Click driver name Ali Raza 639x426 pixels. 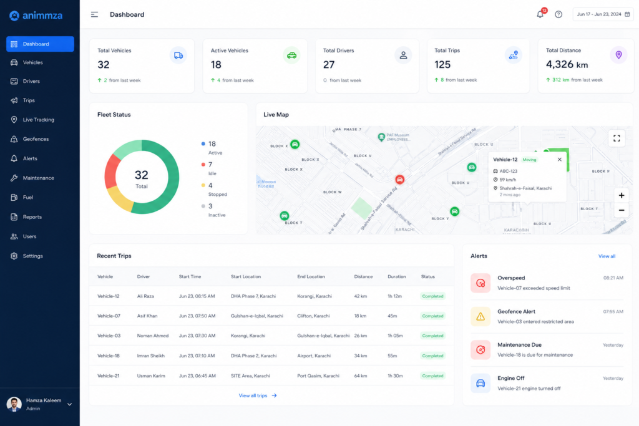click(145, 296)
